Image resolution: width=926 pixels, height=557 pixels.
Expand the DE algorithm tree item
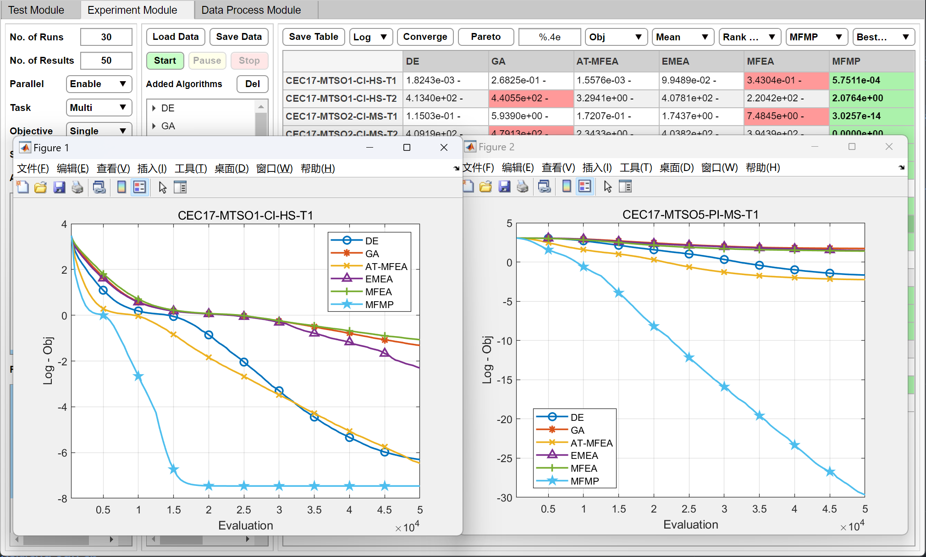[x=154, y=108]
